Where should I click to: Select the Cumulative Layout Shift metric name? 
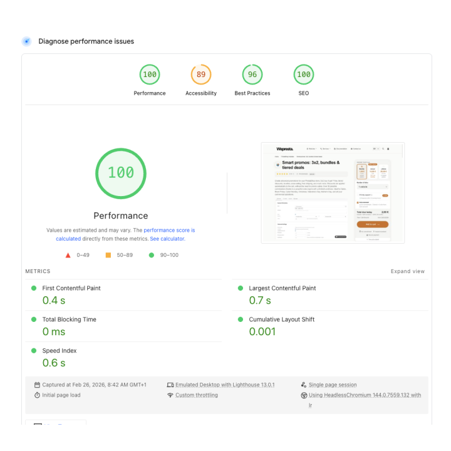(x=282, y=319)
